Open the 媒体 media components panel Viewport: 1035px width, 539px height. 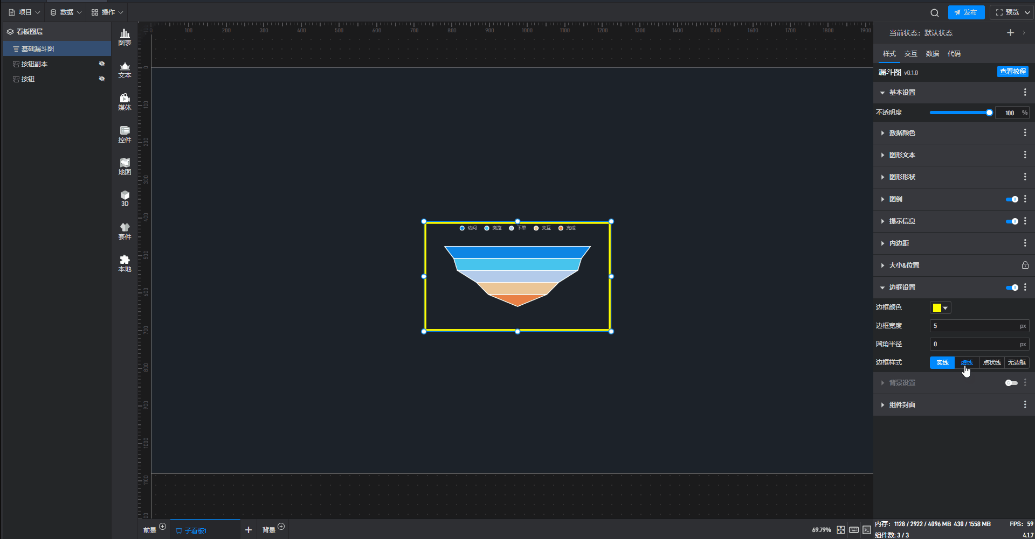tap(125, 102)
